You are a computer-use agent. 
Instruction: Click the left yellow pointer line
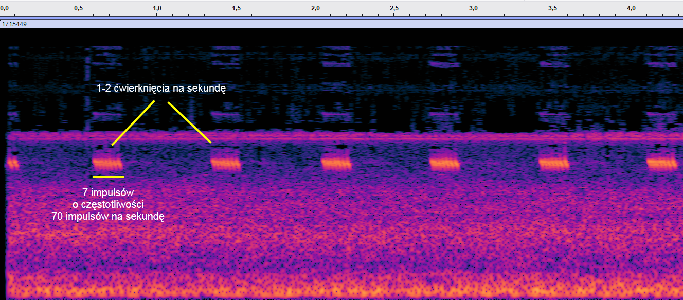point(133,123)
